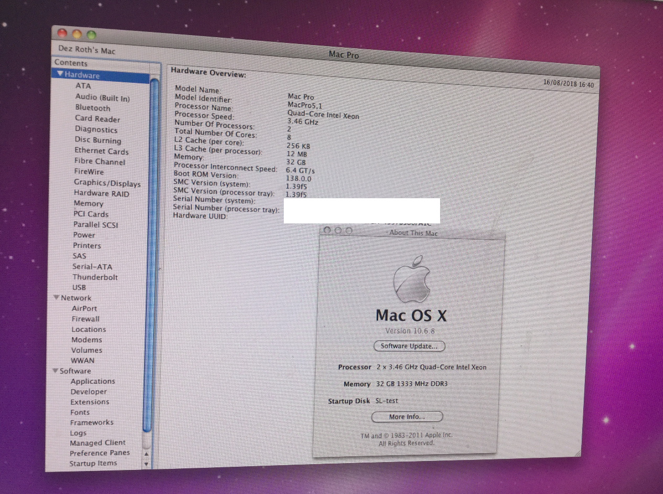This screenshot has width=663, height=494.
Task: Select Logs under Software
Action: tap(78, 433)
